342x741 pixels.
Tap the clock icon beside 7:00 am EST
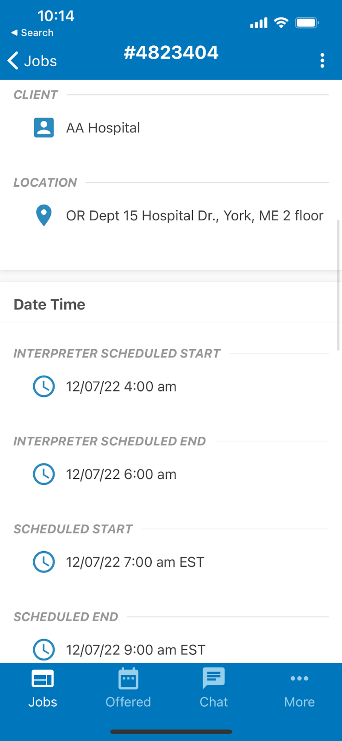tap(44, 562)
